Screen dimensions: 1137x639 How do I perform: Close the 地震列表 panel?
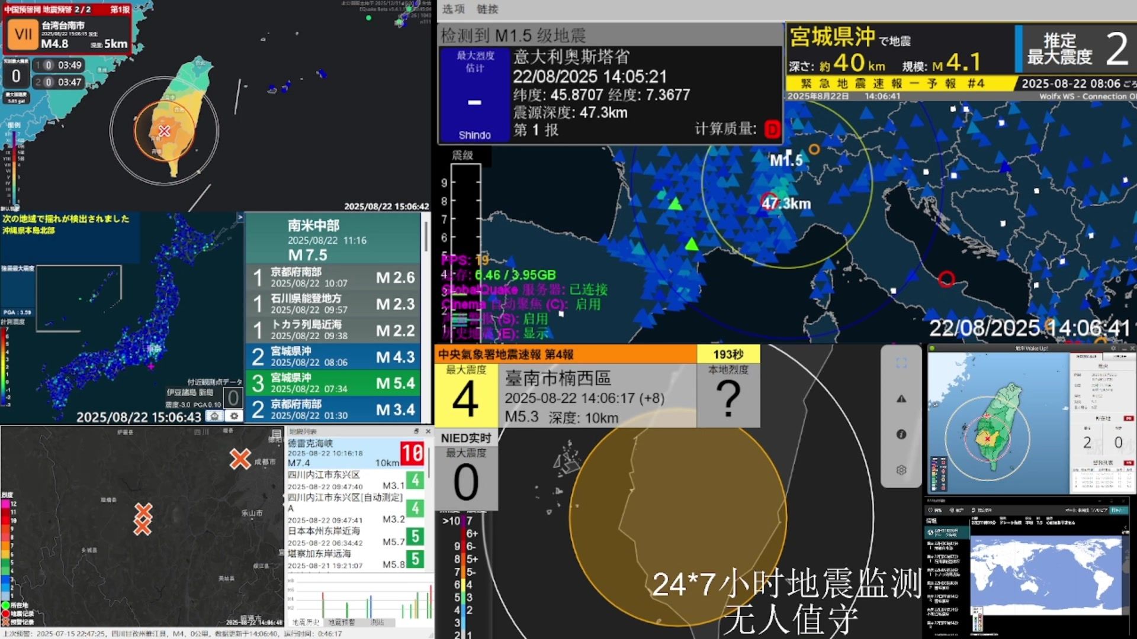[428, 431]
